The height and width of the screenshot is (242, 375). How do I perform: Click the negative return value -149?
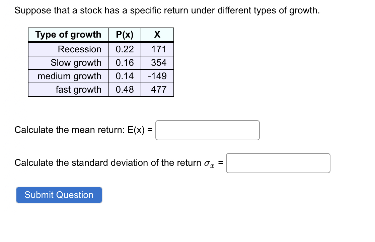(157, 76)
